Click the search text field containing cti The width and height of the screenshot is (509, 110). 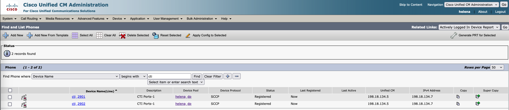coord(169,76)
